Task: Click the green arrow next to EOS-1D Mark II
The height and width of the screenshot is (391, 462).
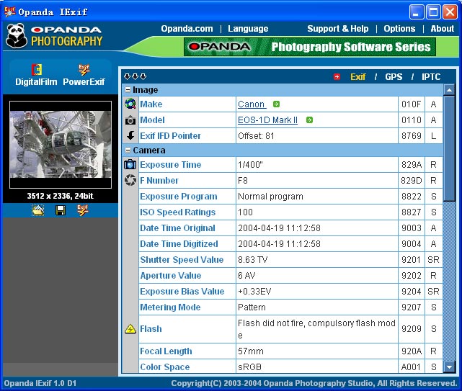Action: tap(309, 120)
